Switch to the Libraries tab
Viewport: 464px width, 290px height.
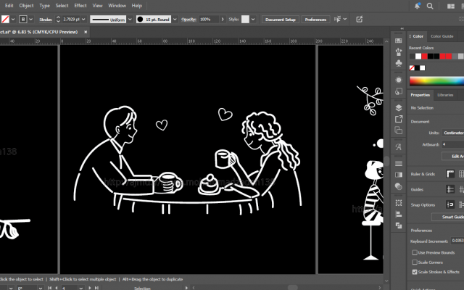point(445,95)
